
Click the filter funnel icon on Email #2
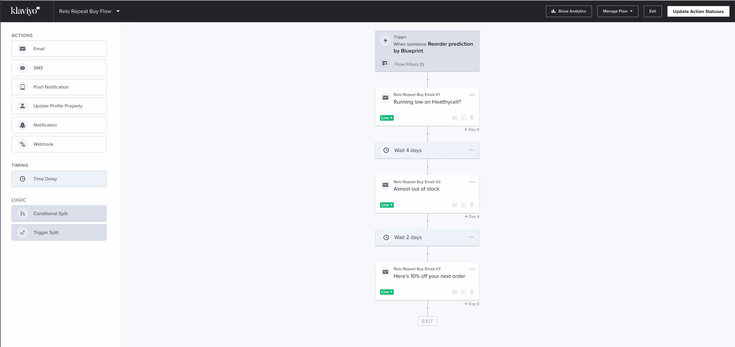(x=472, y=205)
